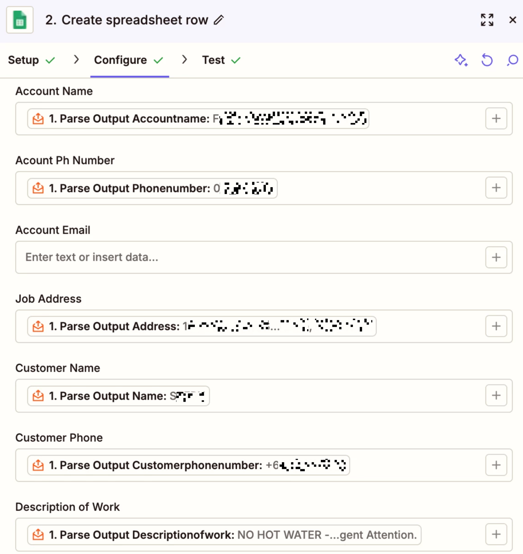This screenshot has height=554, width=523.
Task: Click plus button in Customer Name field
Action: tap(496, 395)
